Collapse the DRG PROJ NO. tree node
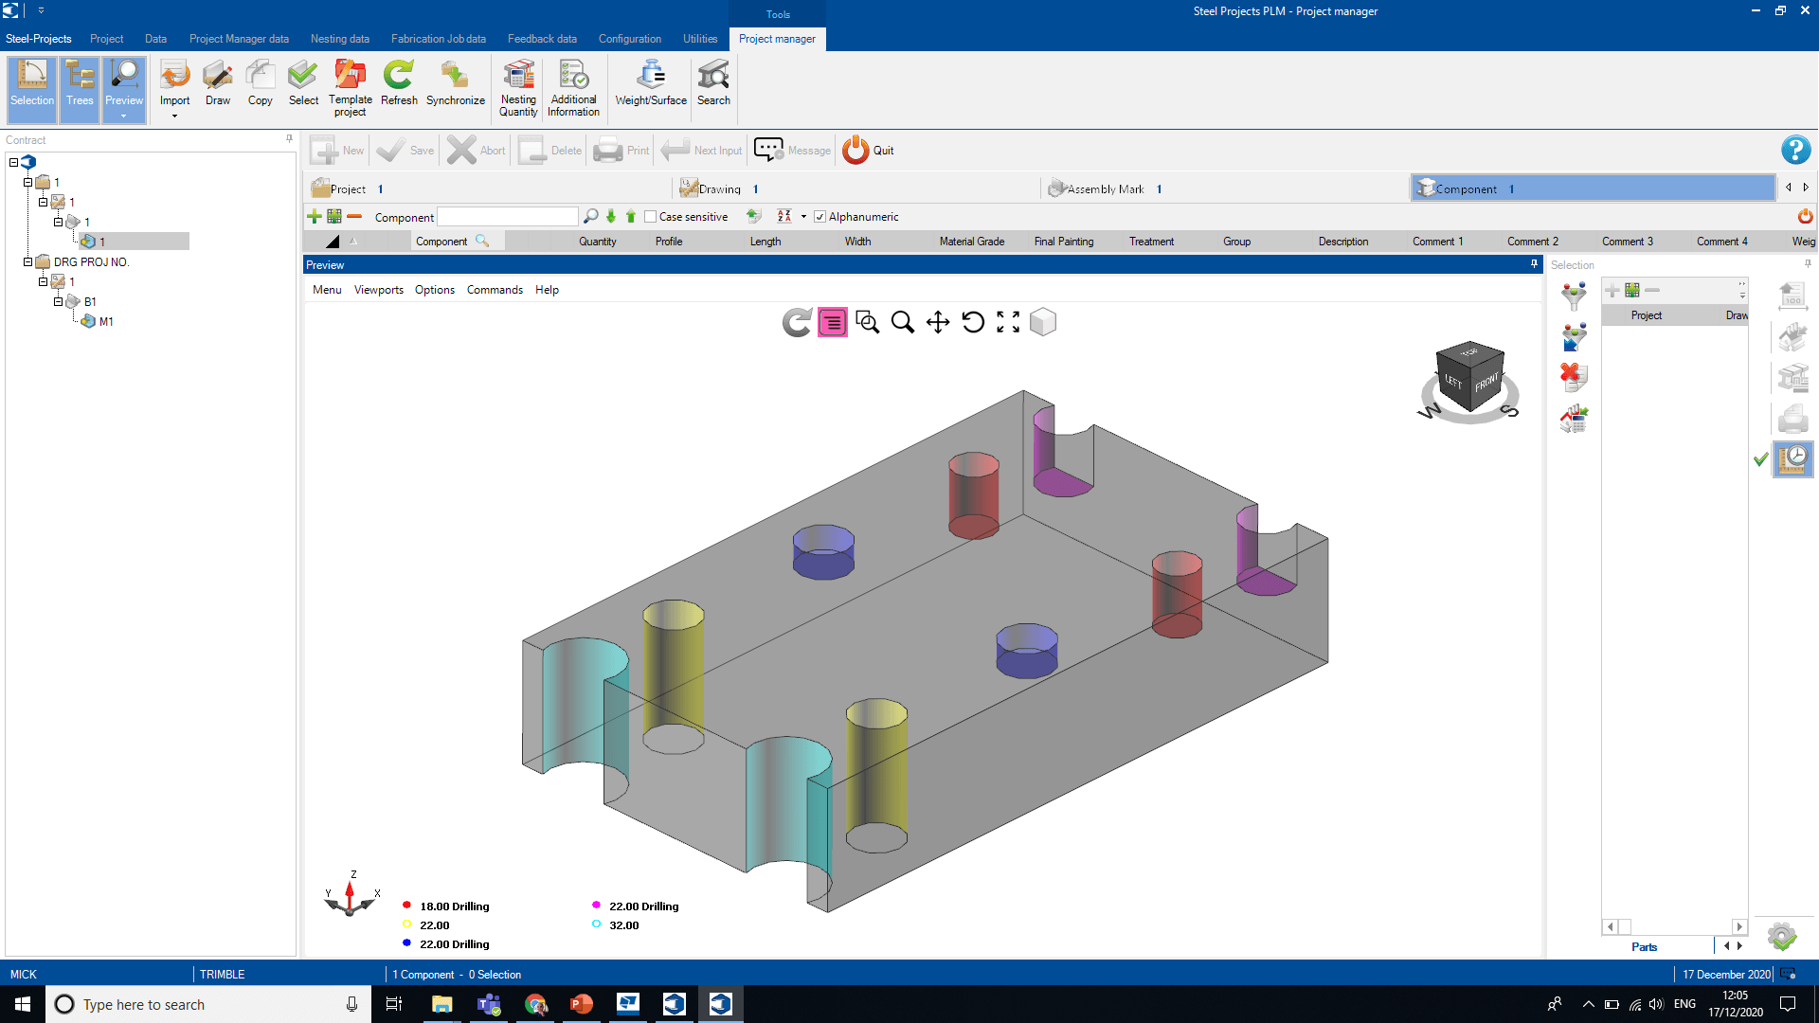This screenshot has height=1023, width=1819. coord(28,261)
